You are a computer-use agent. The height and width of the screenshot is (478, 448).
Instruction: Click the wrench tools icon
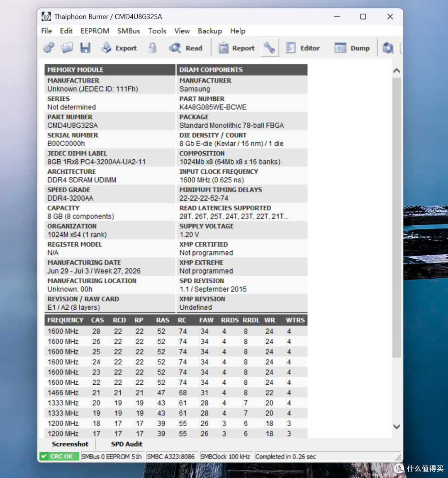click(x=270, y=48)
